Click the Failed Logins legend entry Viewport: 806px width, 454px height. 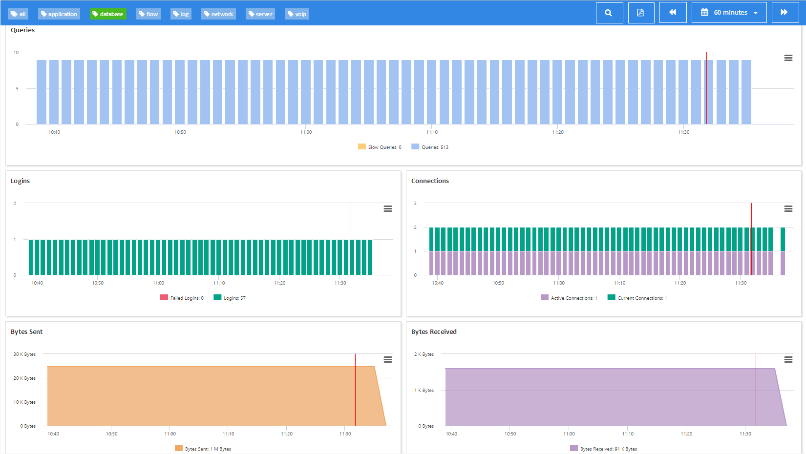[x=182, y=298]
